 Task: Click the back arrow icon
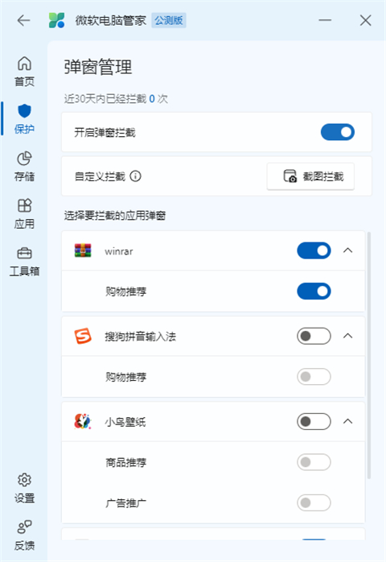[23, 20]
